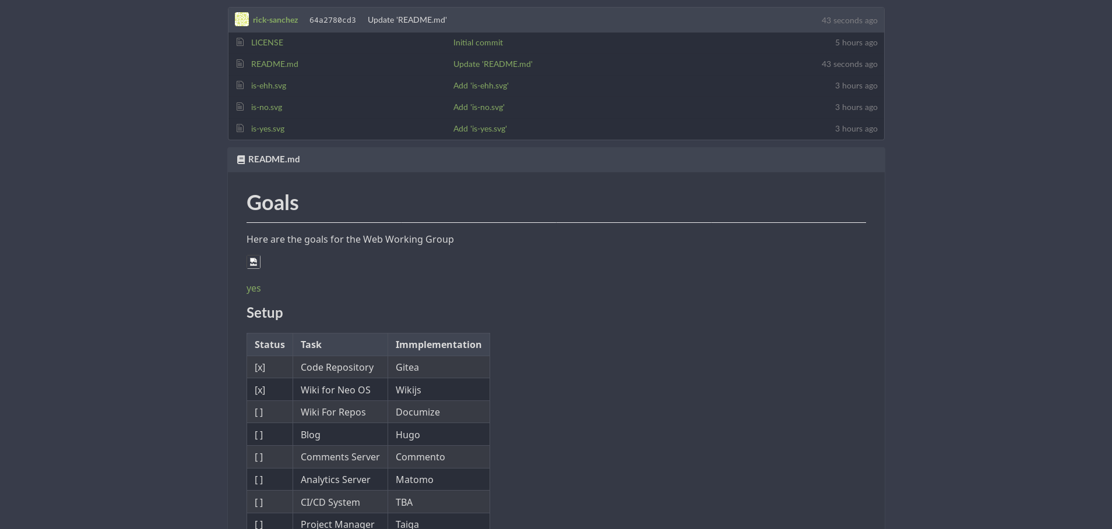Click the 'Hugo' cell
The image size is (1112, 529).
tap(439, 435)
